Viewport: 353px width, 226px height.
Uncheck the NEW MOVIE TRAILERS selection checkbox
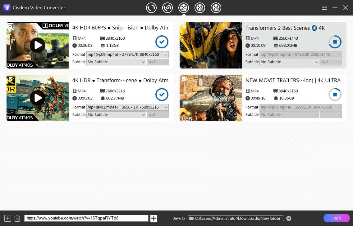(x=184, y=79)
